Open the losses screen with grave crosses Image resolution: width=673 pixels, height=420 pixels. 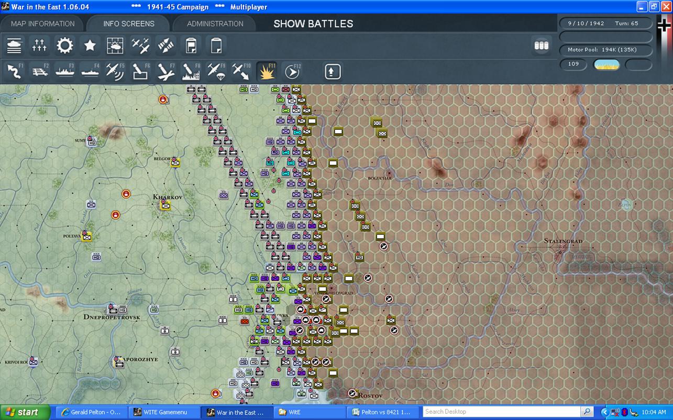coord(39,46)
